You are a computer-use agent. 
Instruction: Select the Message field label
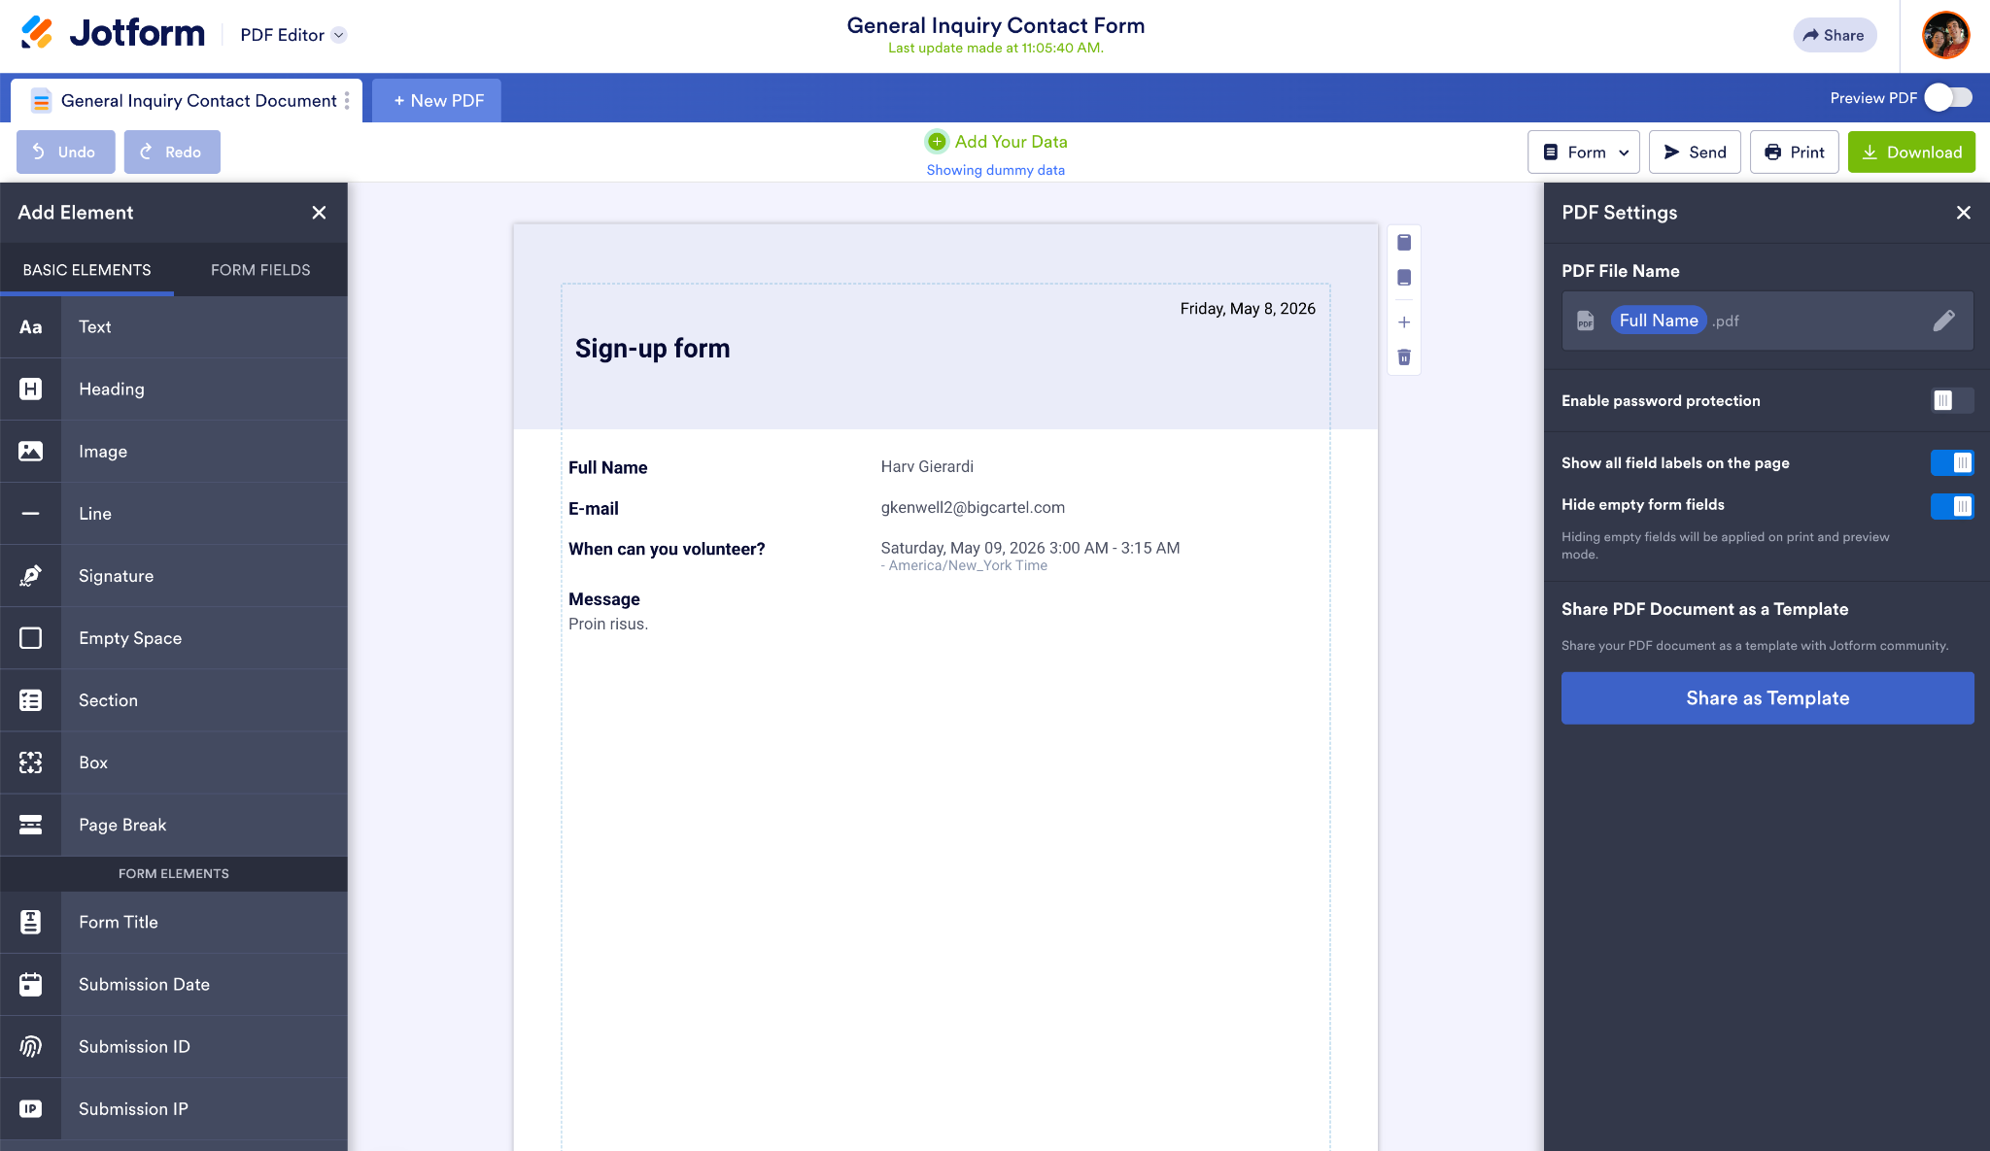[603, 599]
